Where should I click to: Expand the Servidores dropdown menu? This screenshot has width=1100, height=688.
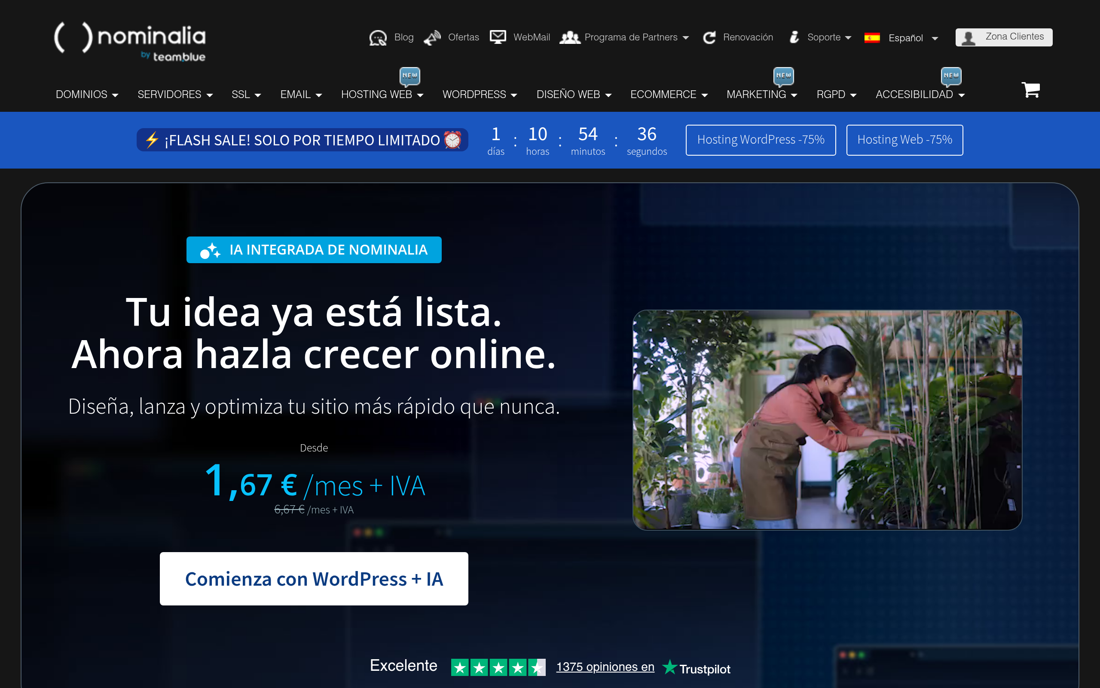175,95
